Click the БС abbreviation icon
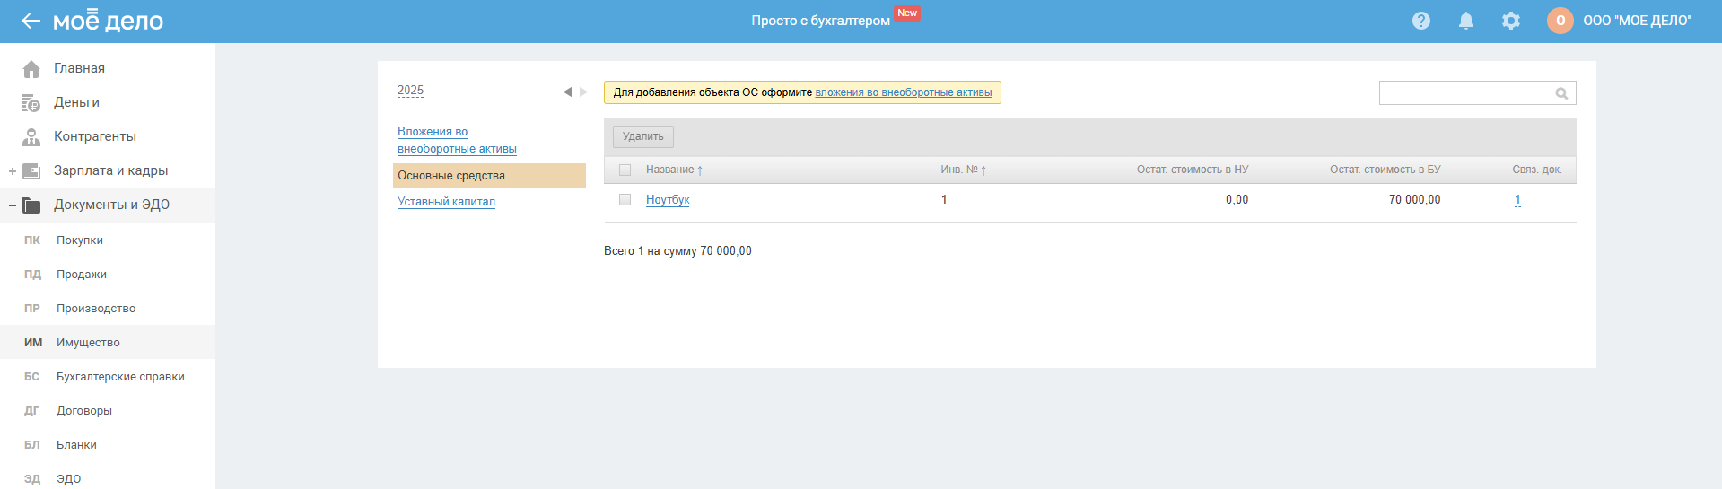1722x489 pixels. [x=32, y=377]
